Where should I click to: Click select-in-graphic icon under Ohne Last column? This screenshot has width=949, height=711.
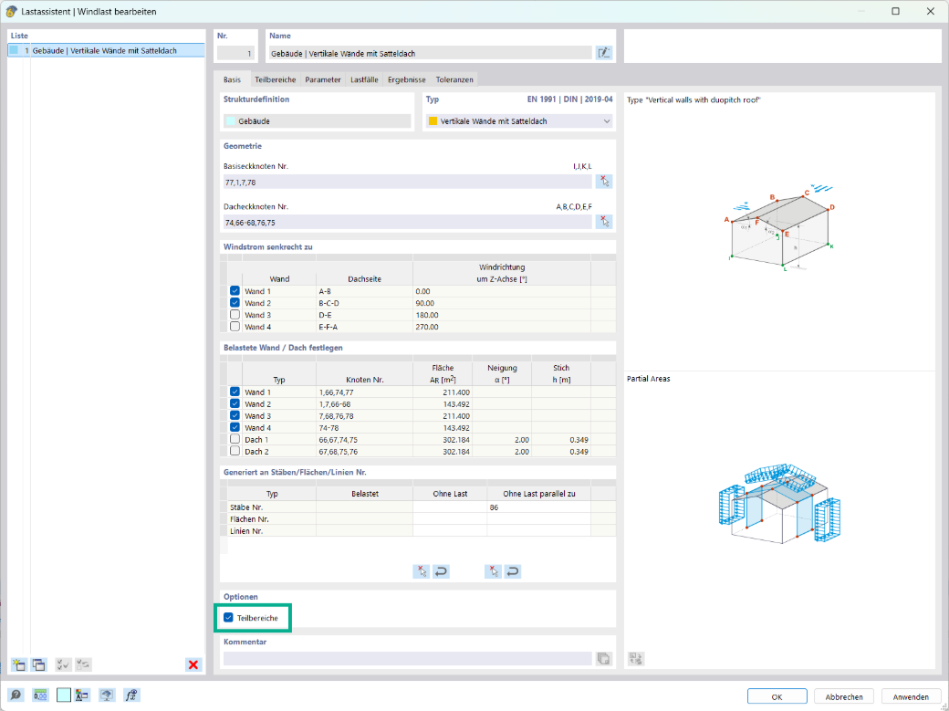pyautogui.click(x=422, y=571)
